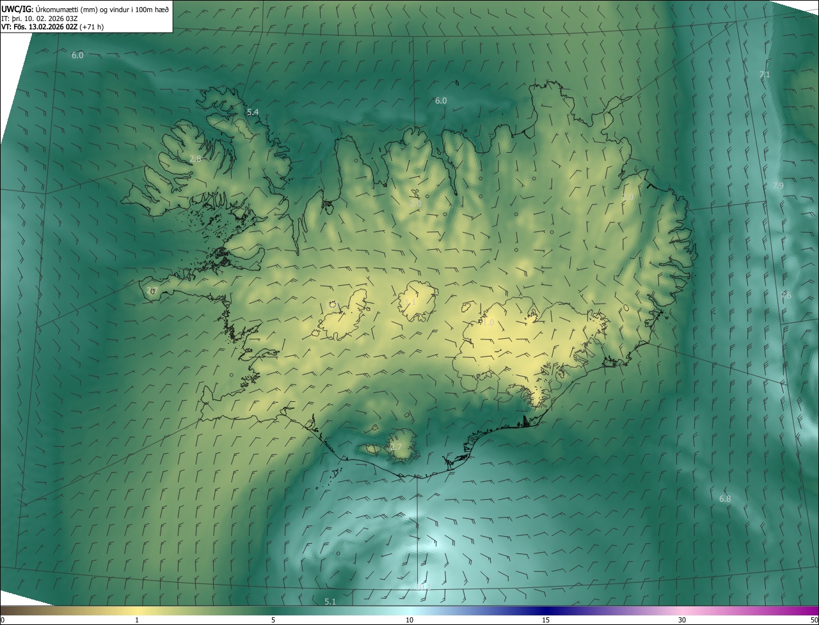Select the color bar tick label "30"

click(x=682, y=620)
